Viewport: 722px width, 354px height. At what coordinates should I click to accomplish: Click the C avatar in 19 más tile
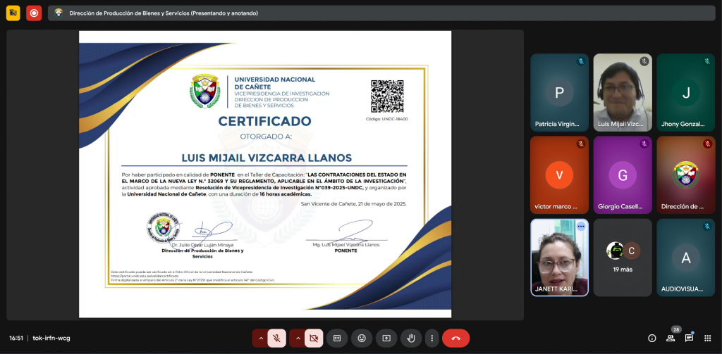pos(631,251)
